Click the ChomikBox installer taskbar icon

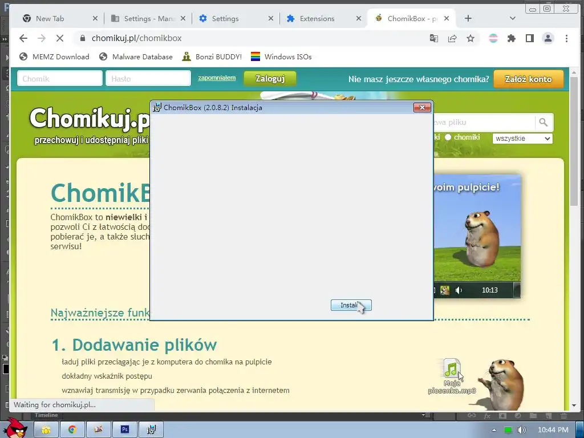(x=151, y=430)
